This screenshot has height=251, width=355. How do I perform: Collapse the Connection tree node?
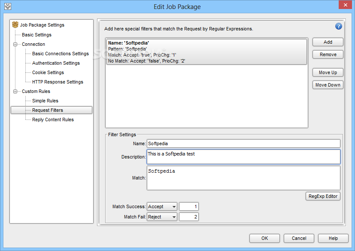tap(15, 44)
